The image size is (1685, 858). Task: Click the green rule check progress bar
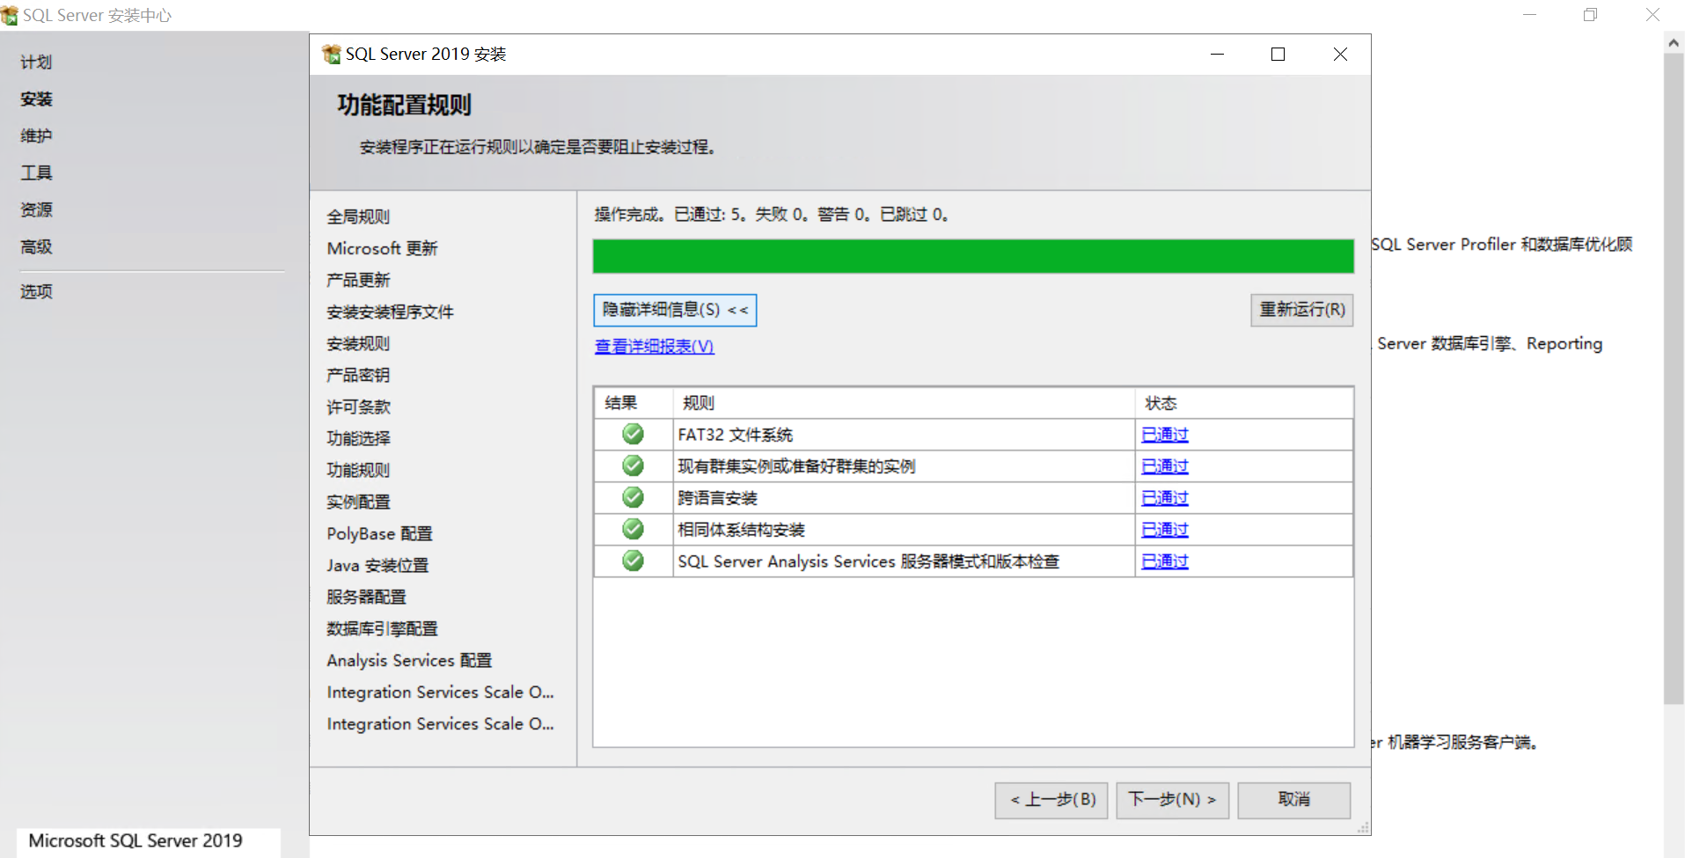coord(973,256)
